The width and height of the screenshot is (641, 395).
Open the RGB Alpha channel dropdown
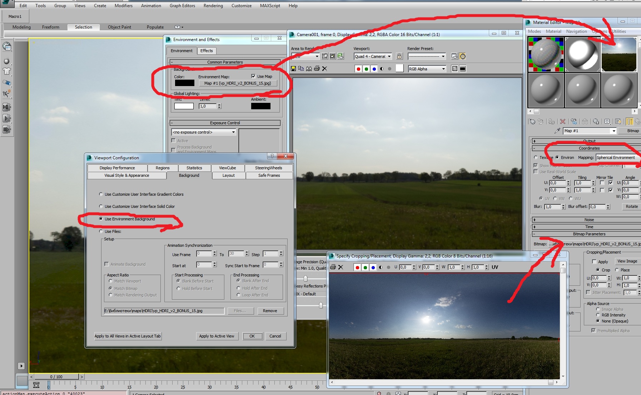pos(427,69)
